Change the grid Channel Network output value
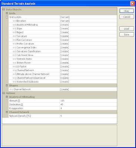The image size is (136, 148). coord(88,70)
